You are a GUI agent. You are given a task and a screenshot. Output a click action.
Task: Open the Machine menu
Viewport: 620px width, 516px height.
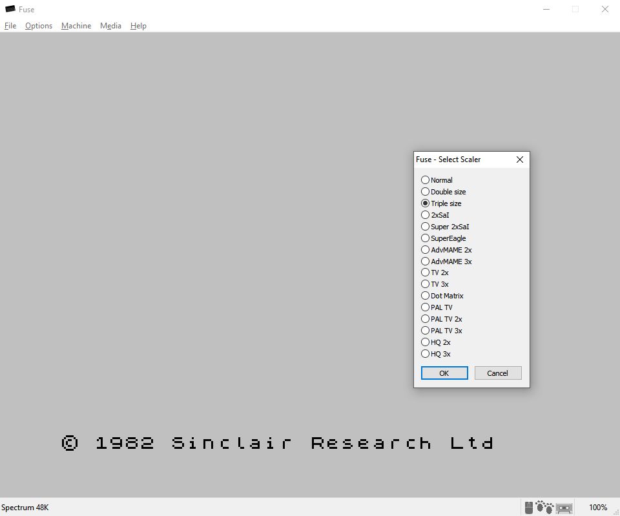(76, 26)
